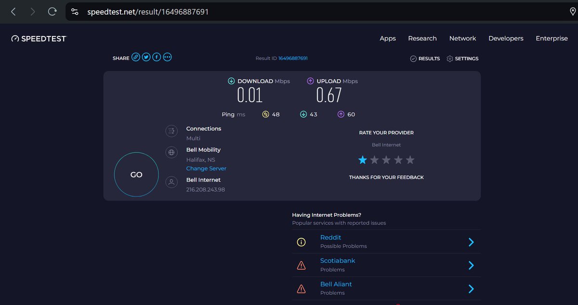This screenshot has width=578, height=305.
Task: Click the download ping icon
Action: [x=303, y=114]
